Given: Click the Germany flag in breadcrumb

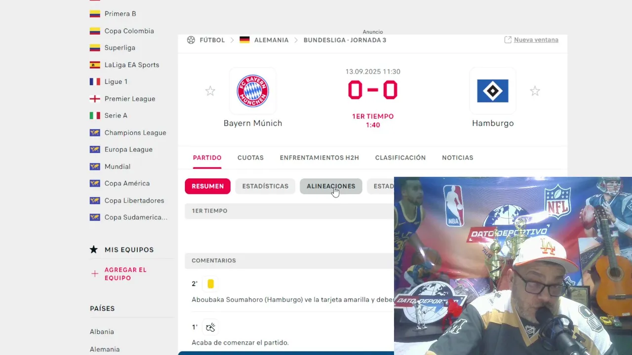Looking at the screenshot, I should pos(244,40).
